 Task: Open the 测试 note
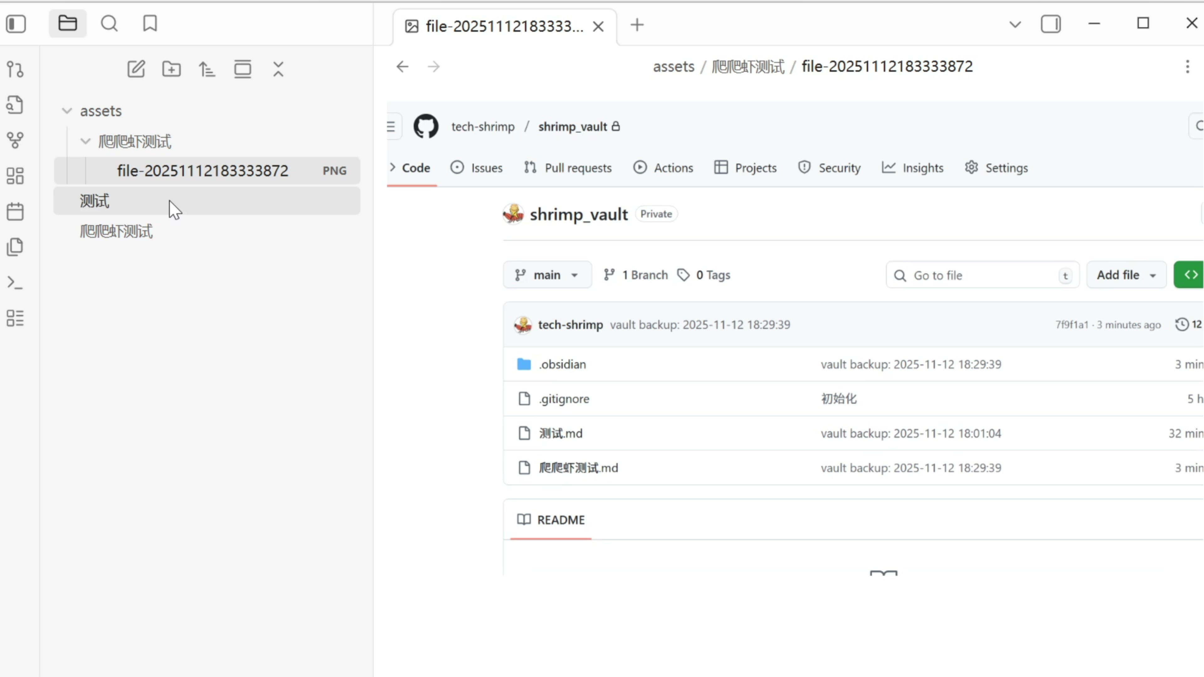(95, 201)
